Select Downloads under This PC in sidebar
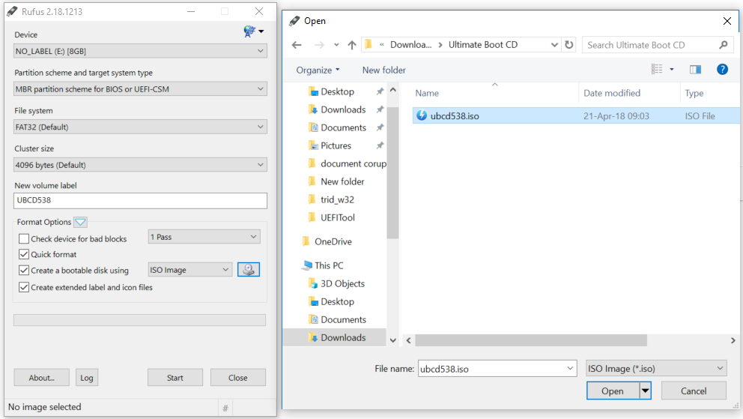This screenshot has width=743, height=419. coord(336,337)
